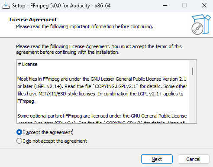This screenshot has height=167, width=213.
Task: Click the '# License' heading line
Action: [28, 64]
